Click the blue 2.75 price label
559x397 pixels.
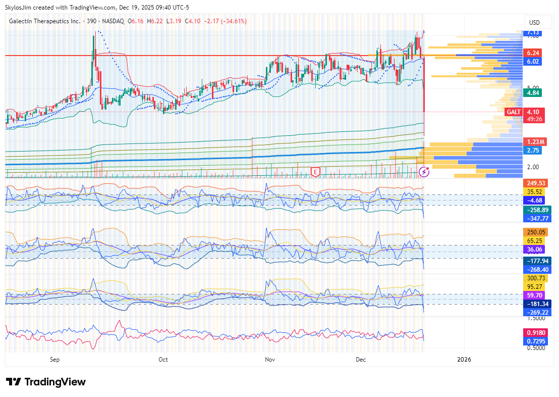pos(533,151)
